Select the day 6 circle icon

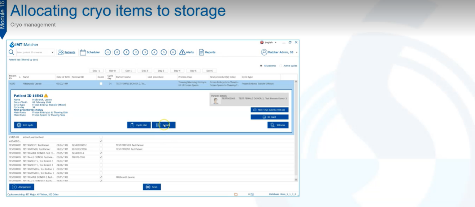173,52
